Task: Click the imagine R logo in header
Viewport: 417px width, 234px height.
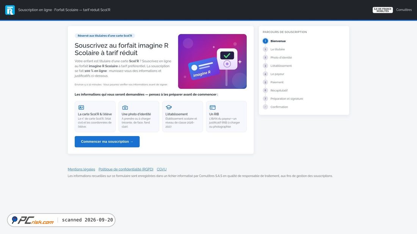Action: point(10,10)
